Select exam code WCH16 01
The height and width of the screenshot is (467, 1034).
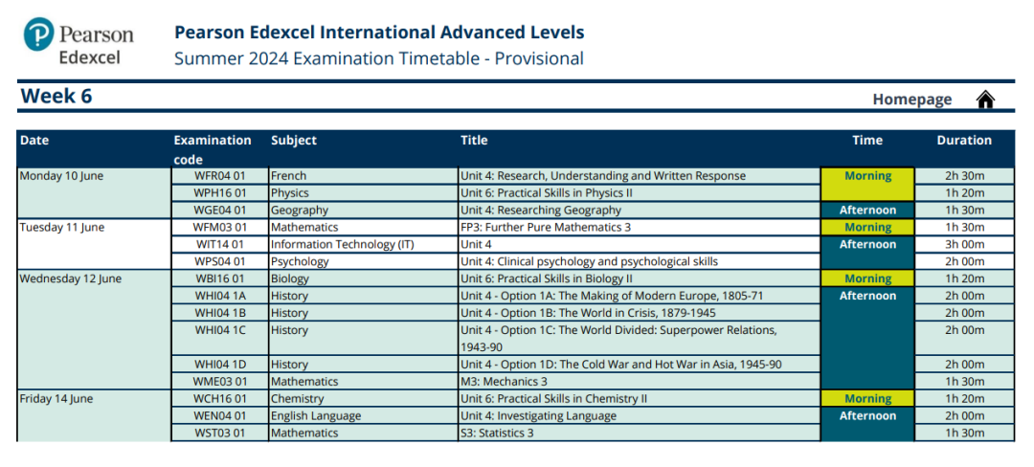point(219,398)
